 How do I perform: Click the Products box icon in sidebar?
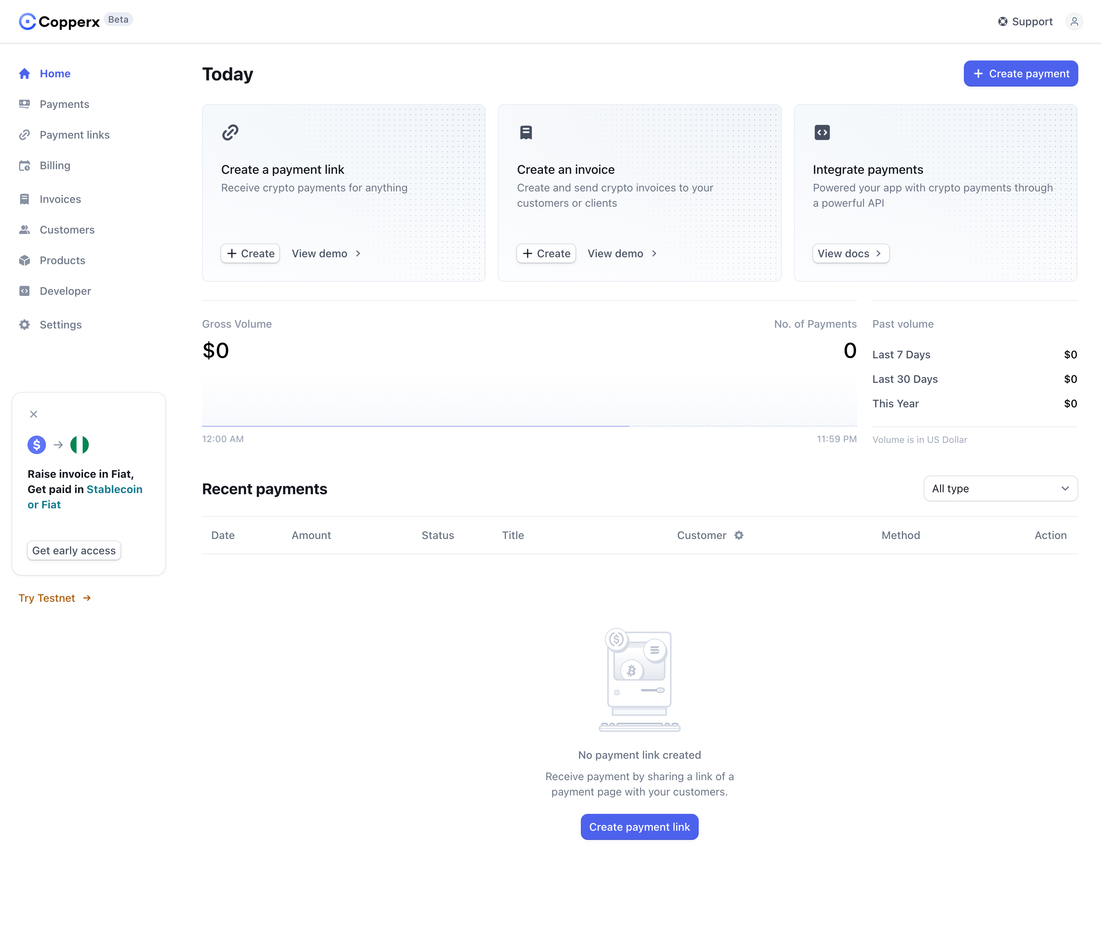(24, 260)
